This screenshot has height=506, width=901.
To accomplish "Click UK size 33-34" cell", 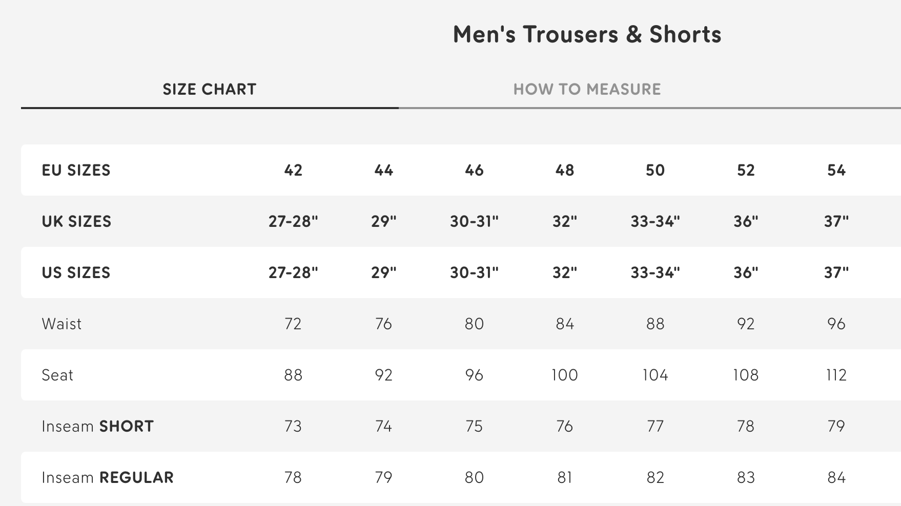I will click(655, 221).
